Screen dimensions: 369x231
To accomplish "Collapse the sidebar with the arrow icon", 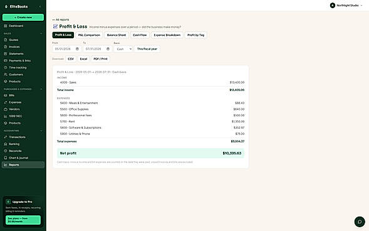I will [x=39, y=7].
